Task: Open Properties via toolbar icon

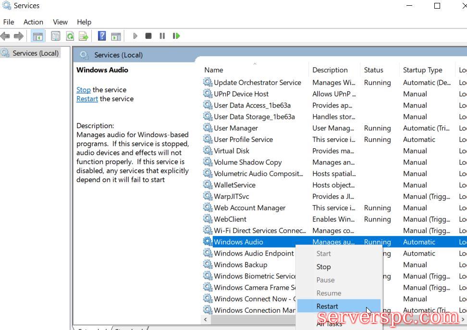Action: click(56, 36)
